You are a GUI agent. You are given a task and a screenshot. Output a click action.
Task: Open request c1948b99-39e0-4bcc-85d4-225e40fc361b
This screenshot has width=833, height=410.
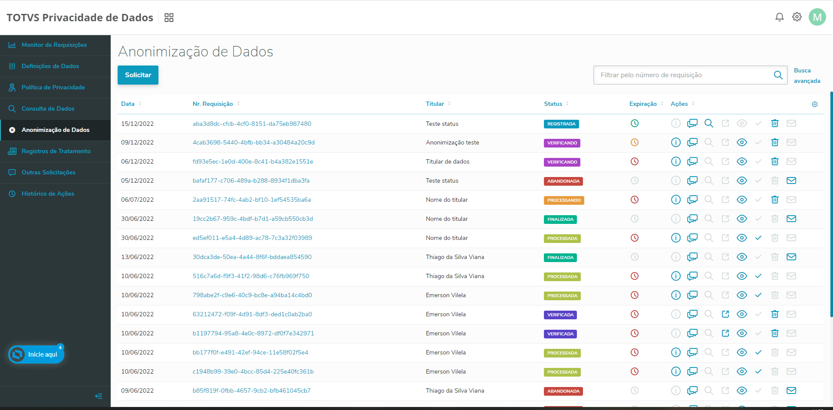click(x=253, y=372)
